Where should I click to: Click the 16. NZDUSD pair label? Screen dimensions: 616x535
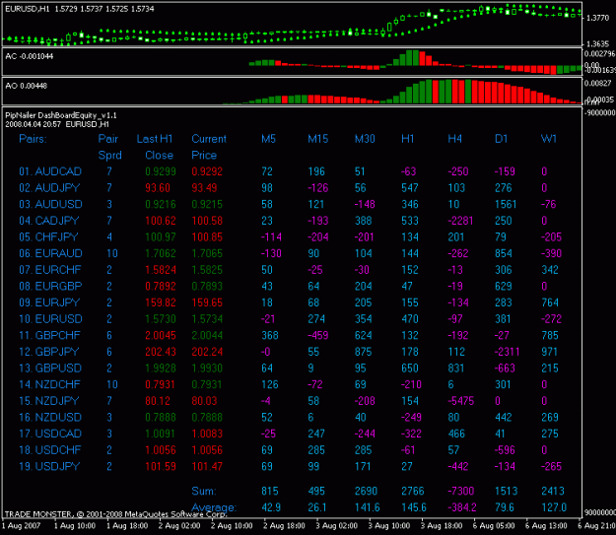click(x=50, y=417)
